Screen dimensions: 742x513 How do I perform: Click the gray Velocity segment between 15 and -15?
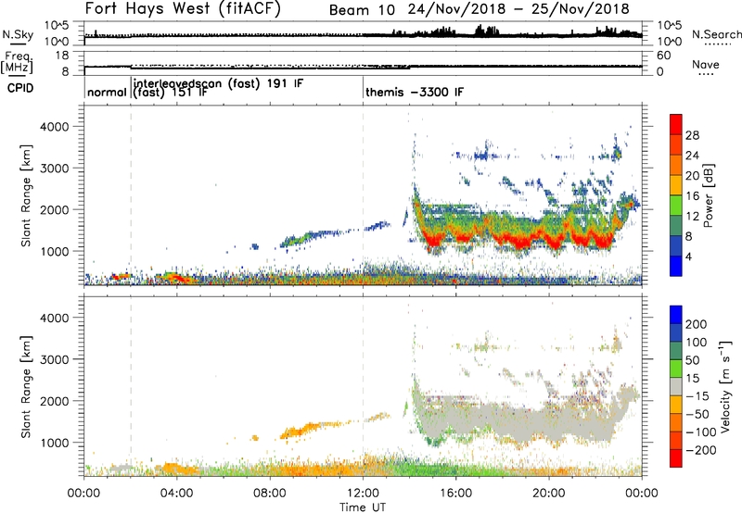(676, 386)
